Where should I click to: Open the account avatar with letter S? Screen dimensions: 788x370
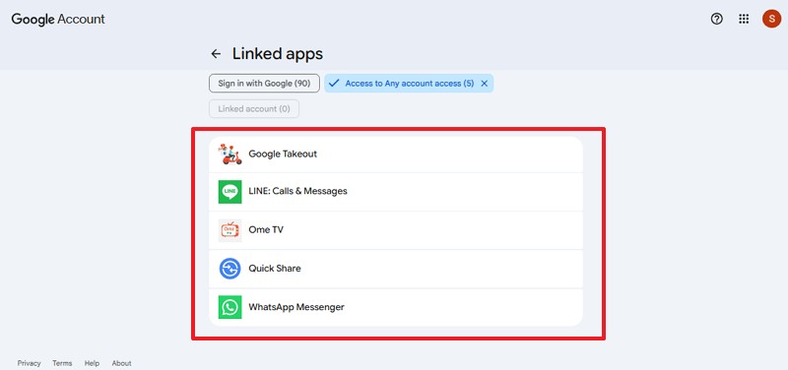tap(771, 19)
